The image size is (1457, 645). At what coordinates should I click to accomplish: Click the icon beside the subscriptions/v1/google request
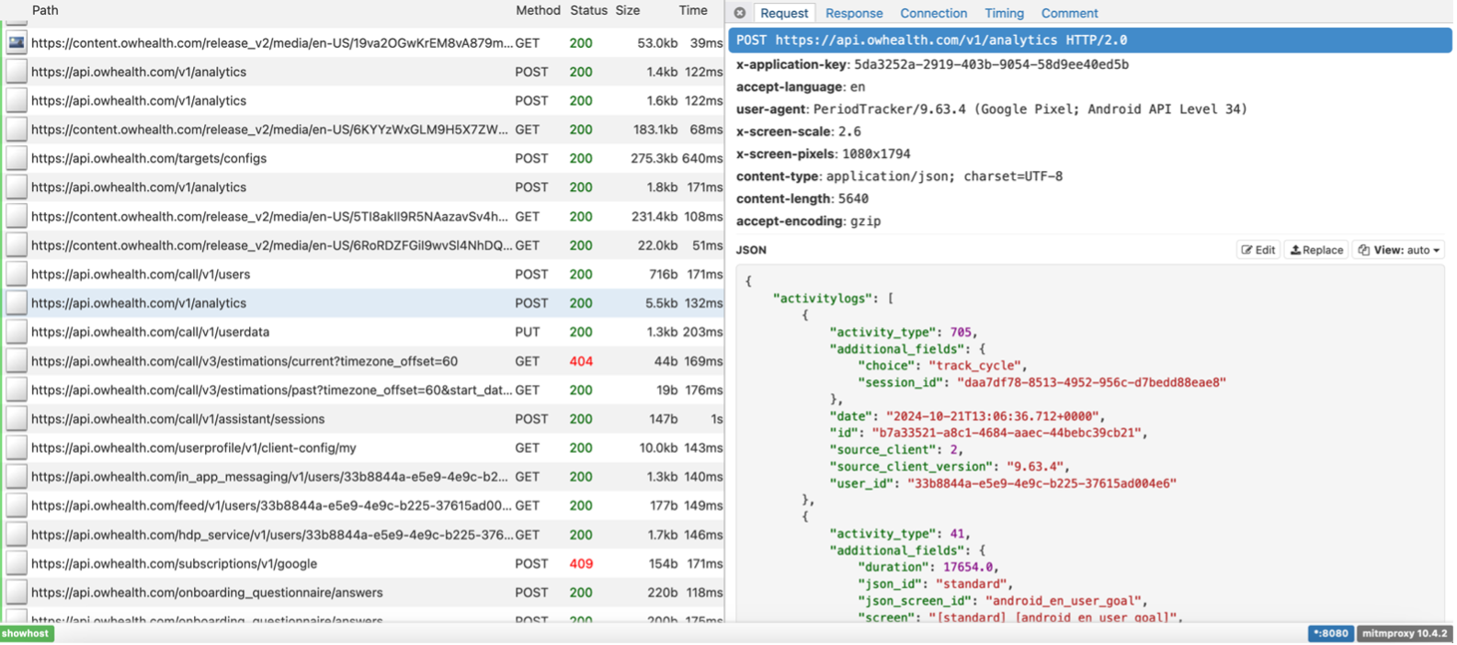coord(17,563)
